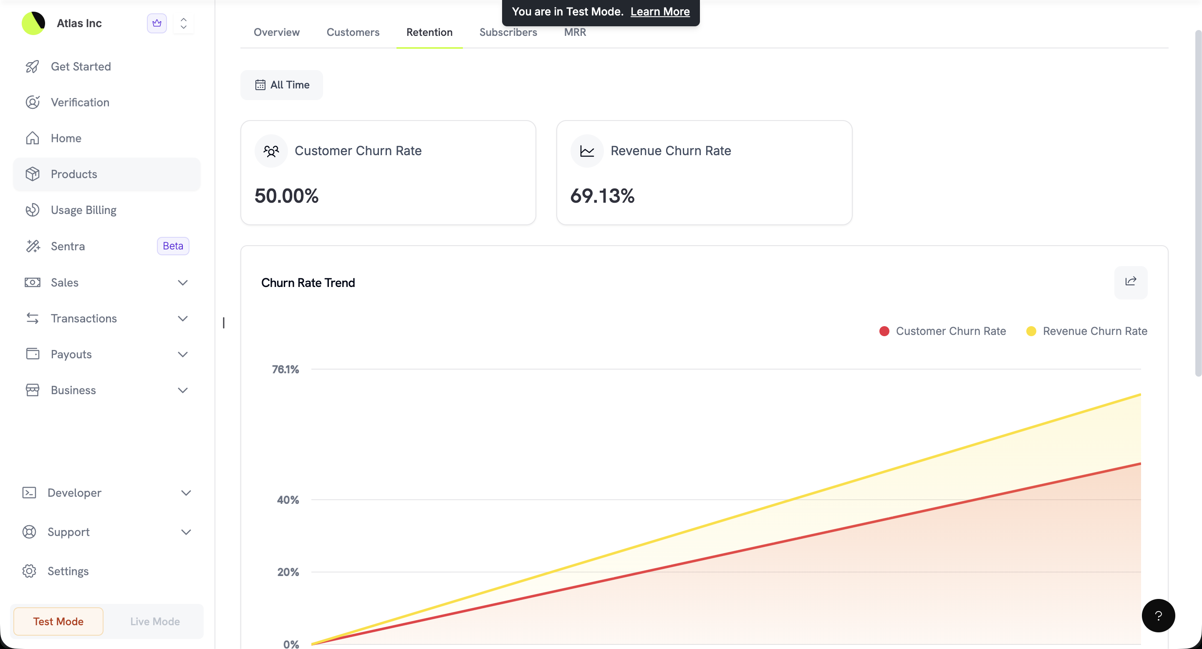Click the crown badge next to Atlas Inc

(157, 23)
